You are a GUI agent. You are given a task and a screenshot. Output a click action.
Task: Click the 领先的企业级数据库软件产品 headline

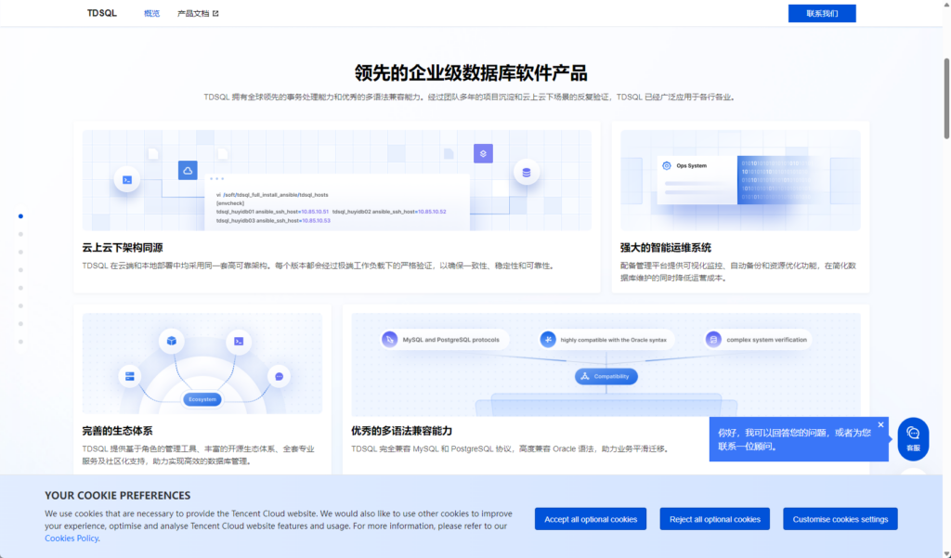pyautogui.click(x=471, y=73)
